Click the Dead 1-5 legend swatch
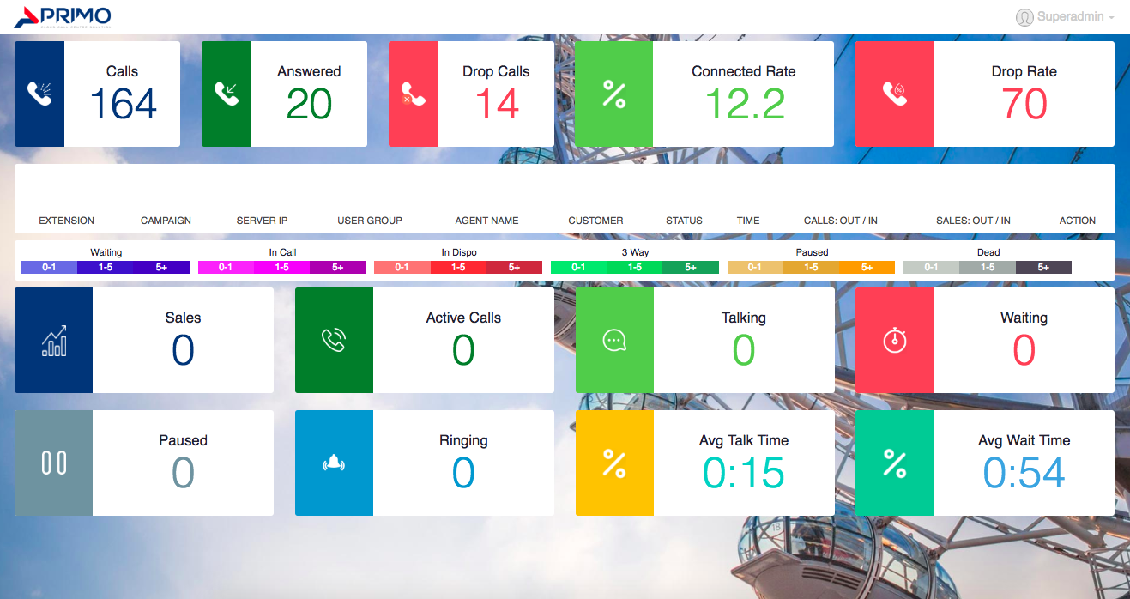 988,267
